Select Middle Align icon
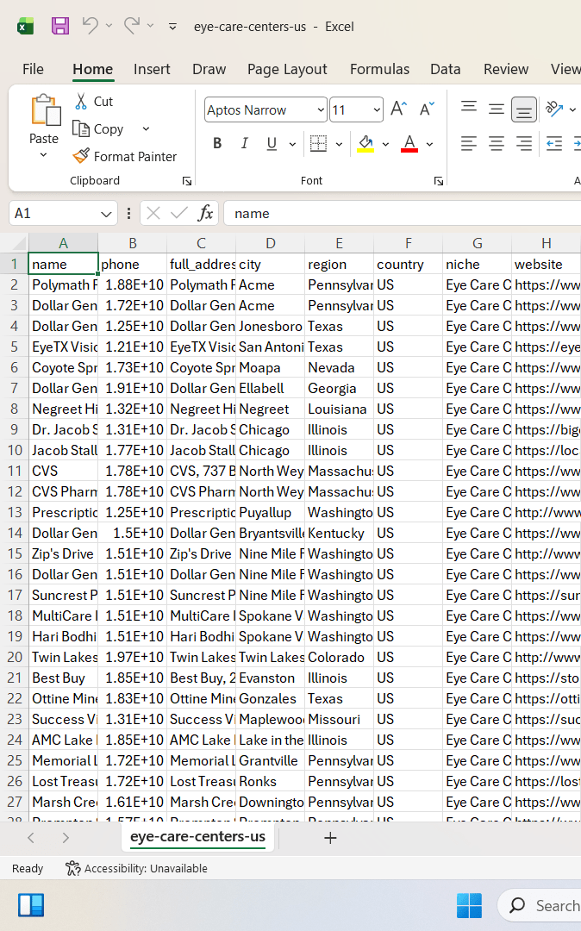This screenshot has width=581, height=931. coord(497,109)
